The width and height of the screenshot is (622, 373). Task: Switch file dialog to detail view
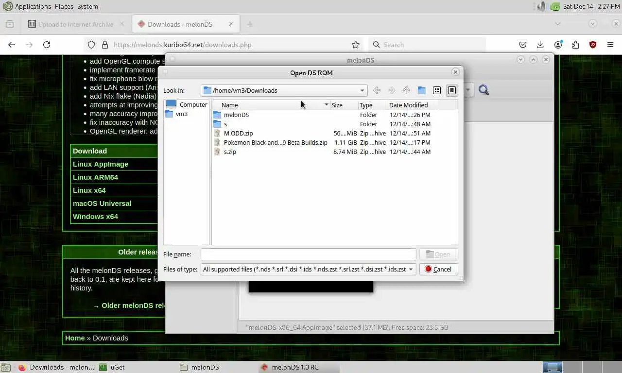(452, 90)
